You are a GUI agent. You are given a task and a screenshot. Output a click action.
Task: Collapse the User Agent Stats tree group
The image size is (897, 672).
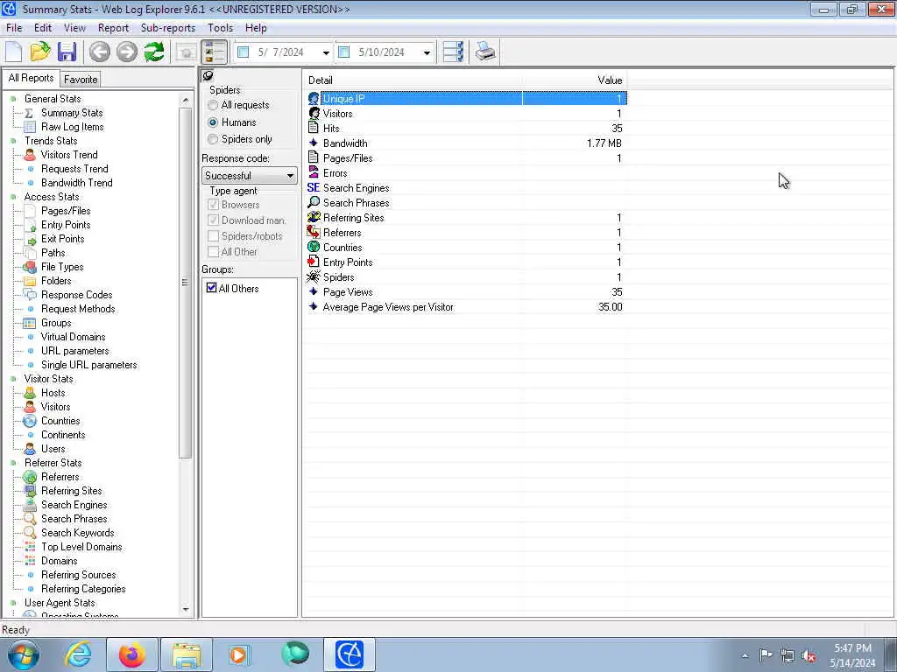coord(13,603)
